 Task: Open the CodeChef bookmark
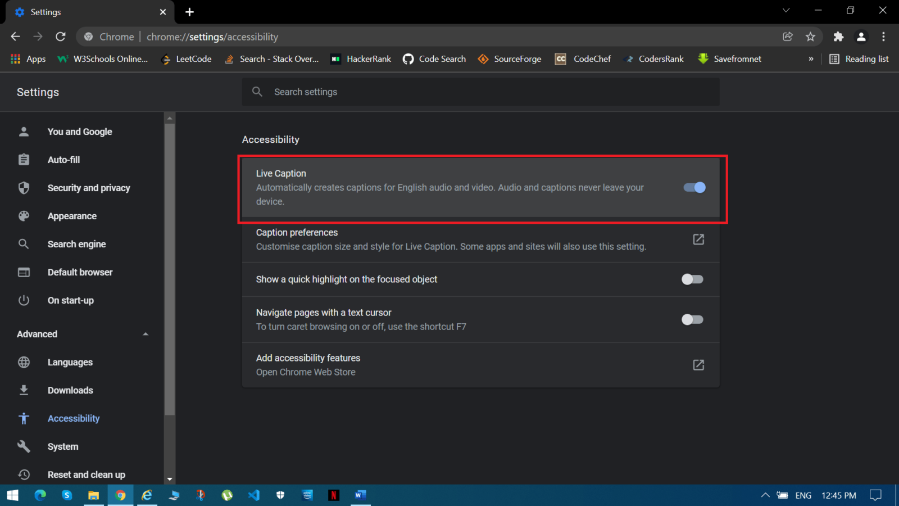click(x=583, y=58)
